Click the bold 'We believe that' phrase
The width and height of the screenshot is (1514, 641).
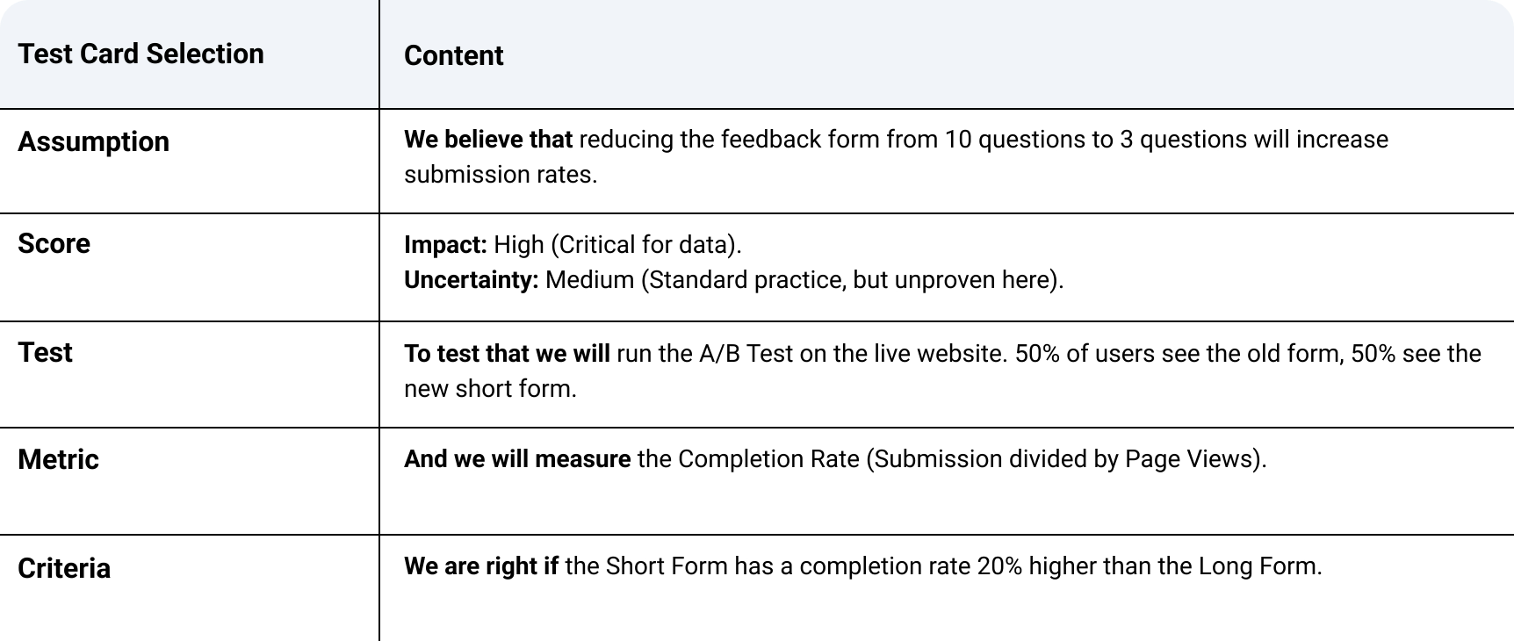click(487, 140)
